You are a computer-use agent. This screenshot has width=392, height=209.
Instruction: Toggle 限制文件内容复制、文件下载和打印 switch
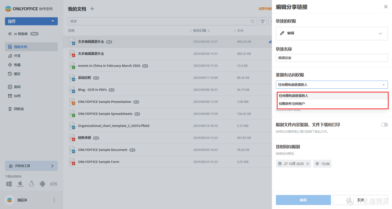[x=384, y=125]
